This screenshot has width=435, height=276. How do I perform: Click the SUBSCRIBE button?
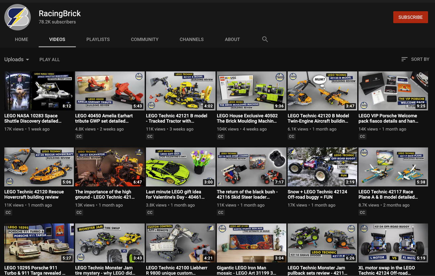click(x=411, y=17)
